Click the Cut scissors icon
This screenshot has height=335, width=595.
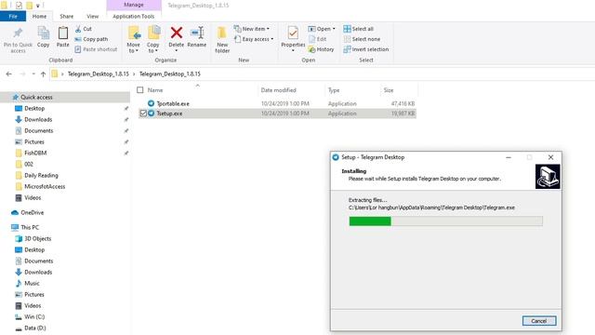[78, 29]
